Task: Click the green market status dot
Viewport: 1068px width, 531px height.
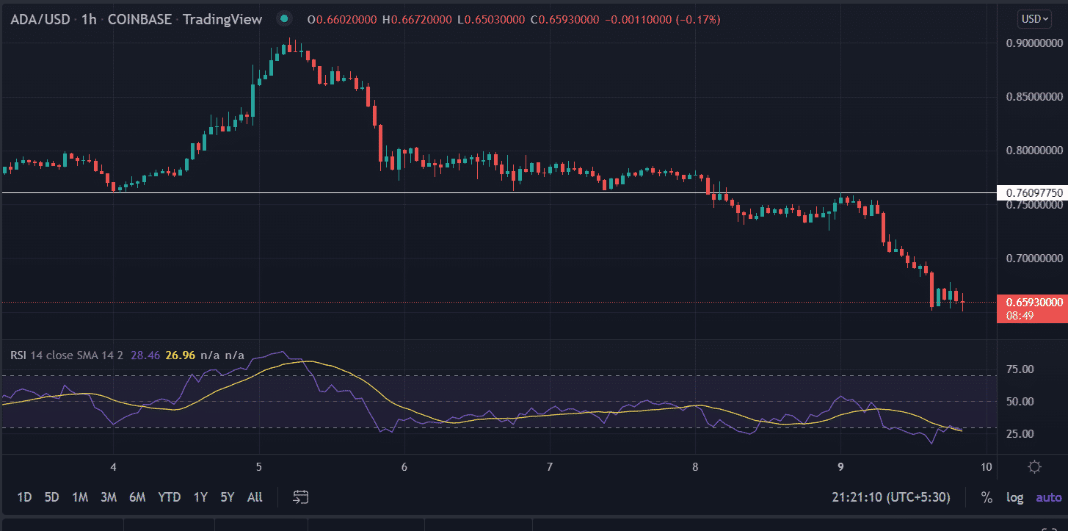Action: coord(284,19)
